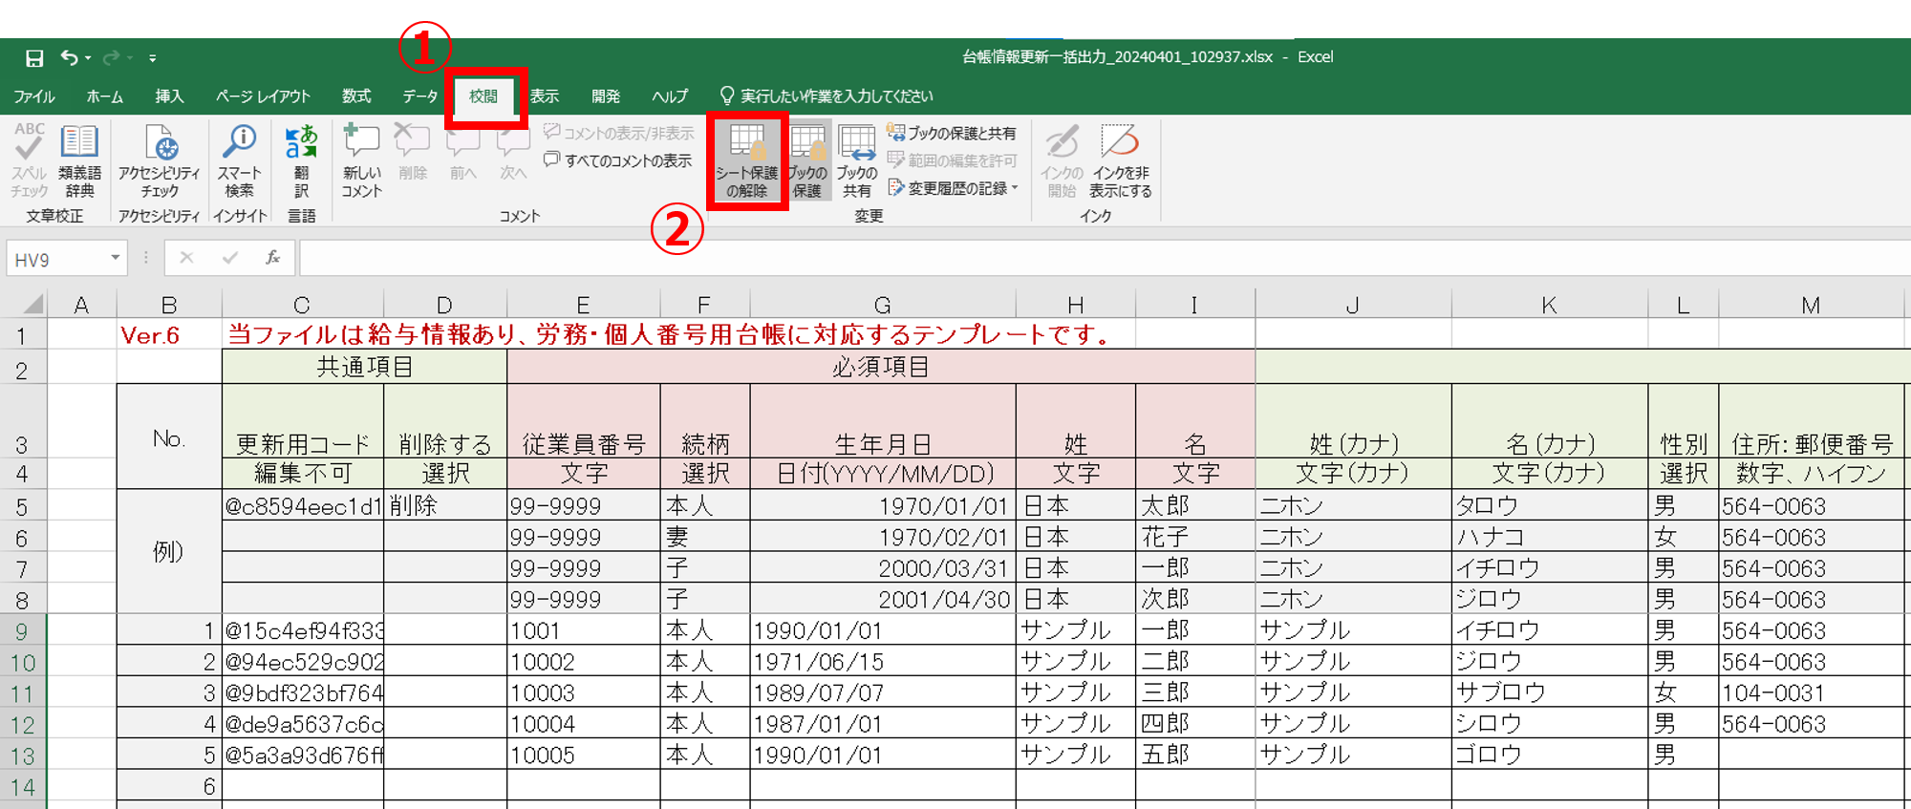Open the Undo history dropdown arrow

(x=88, y=58)
